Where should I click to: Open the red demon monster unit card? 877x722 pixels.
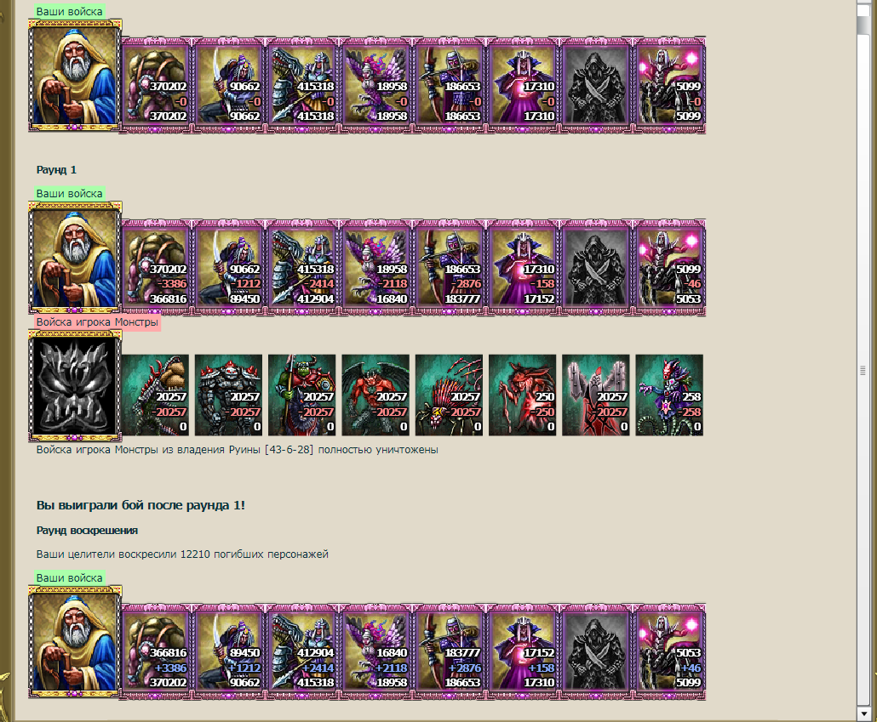point(375,395)
